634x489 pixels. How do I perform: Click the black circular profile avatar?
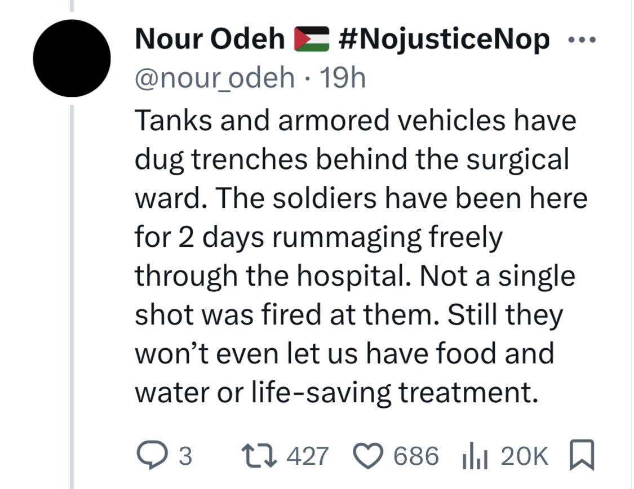coord(72,58)
